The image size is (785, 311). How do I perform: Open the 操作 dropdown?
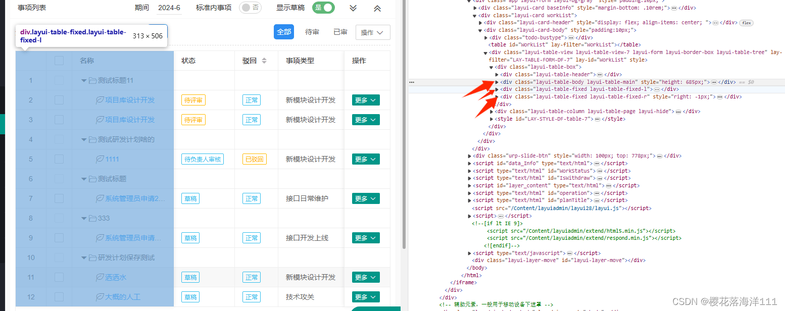[x=373, y=32]
